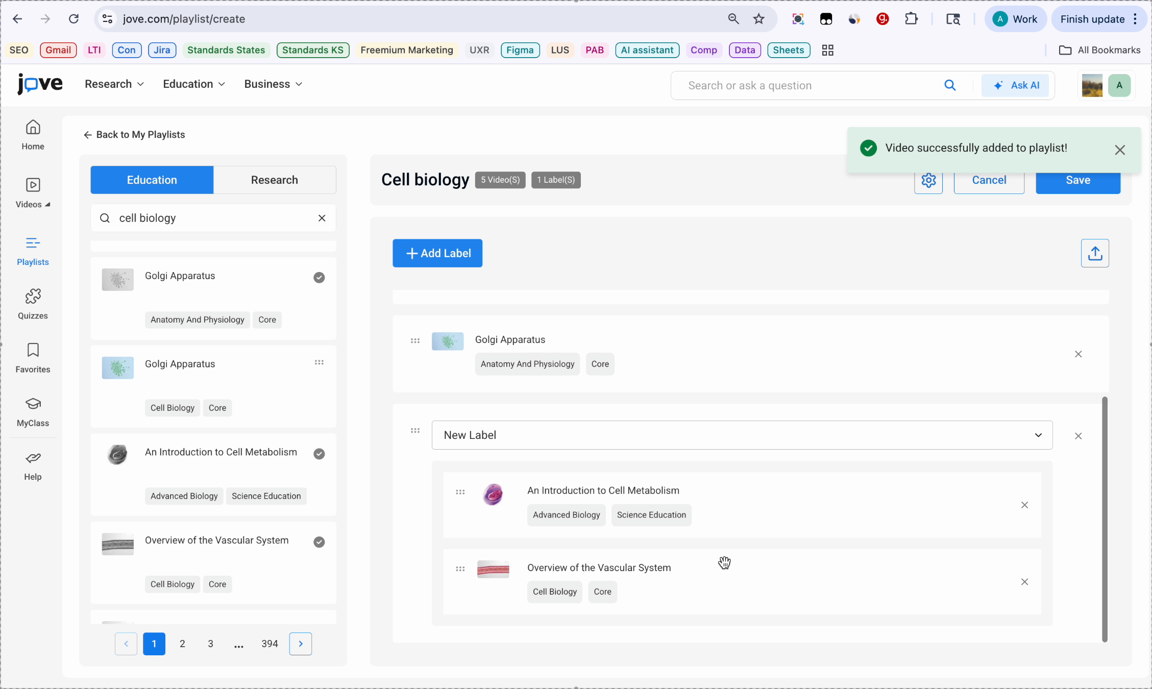Image resolution: width=1152 pixels, height=689 pixels.
Task: Open the Chrome three-dot menu
Action: 1135,19
